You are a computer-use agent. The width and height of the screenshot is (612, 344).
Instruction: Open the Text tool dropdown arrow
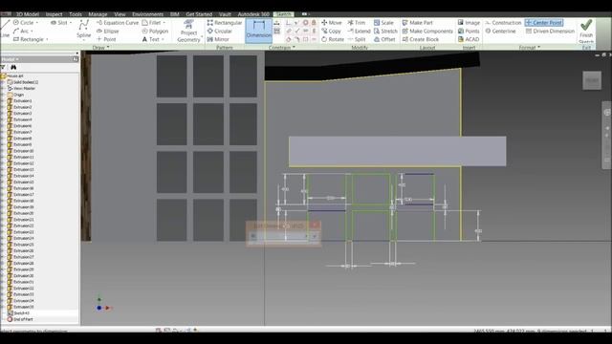[163, 39]
